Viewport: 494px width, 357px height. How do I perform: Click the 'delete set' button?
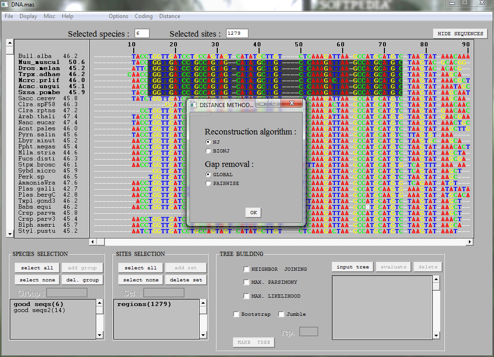tap(186, 280)
